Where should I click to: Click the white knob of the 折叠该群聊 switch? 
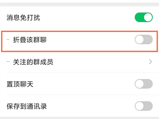coord(139,40)
